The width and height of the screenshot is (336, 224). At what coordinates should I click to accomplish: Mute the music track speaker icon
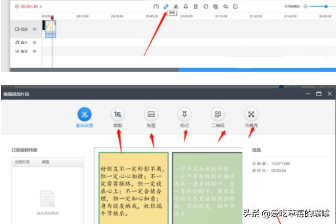35,43
